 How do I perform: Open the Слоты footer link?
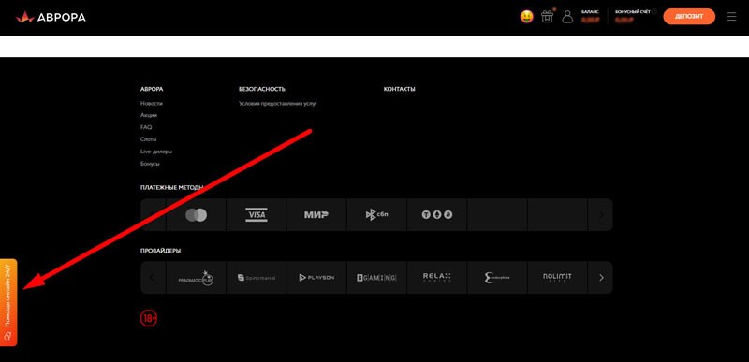149,139
